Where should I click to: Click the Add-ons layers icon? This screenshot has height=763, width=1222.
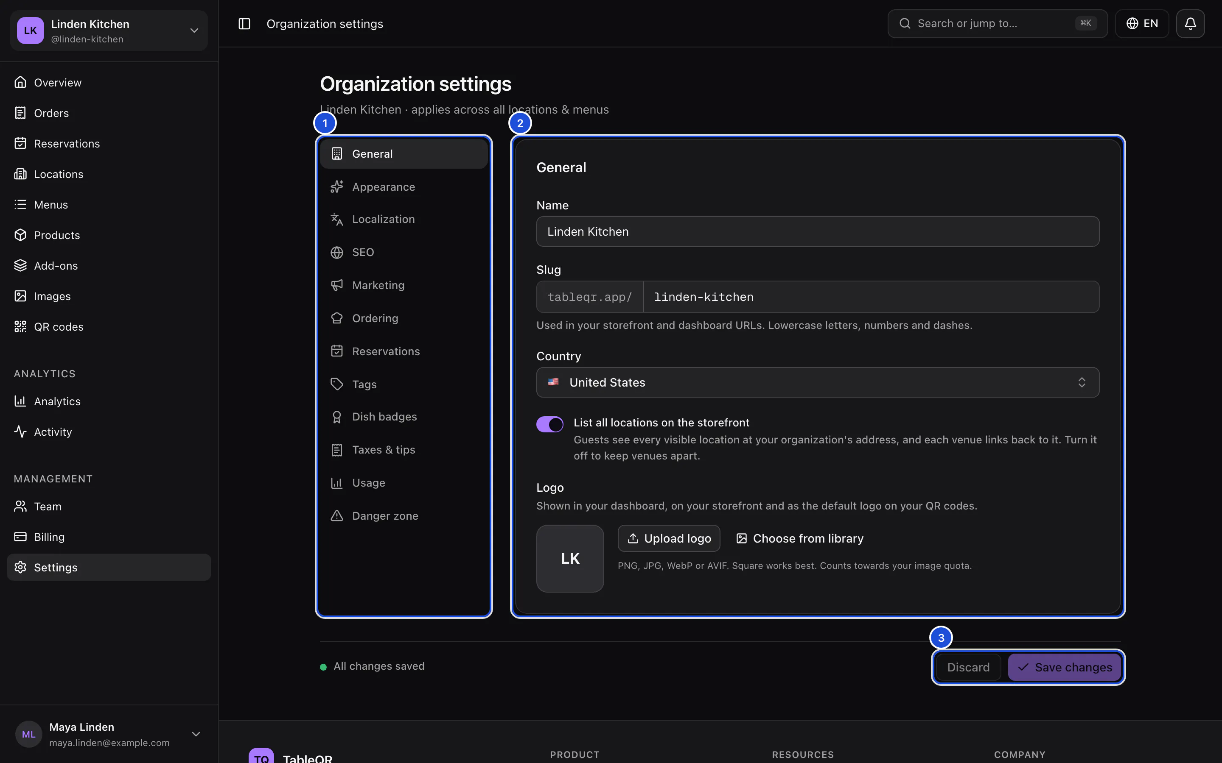pos(20,265)
